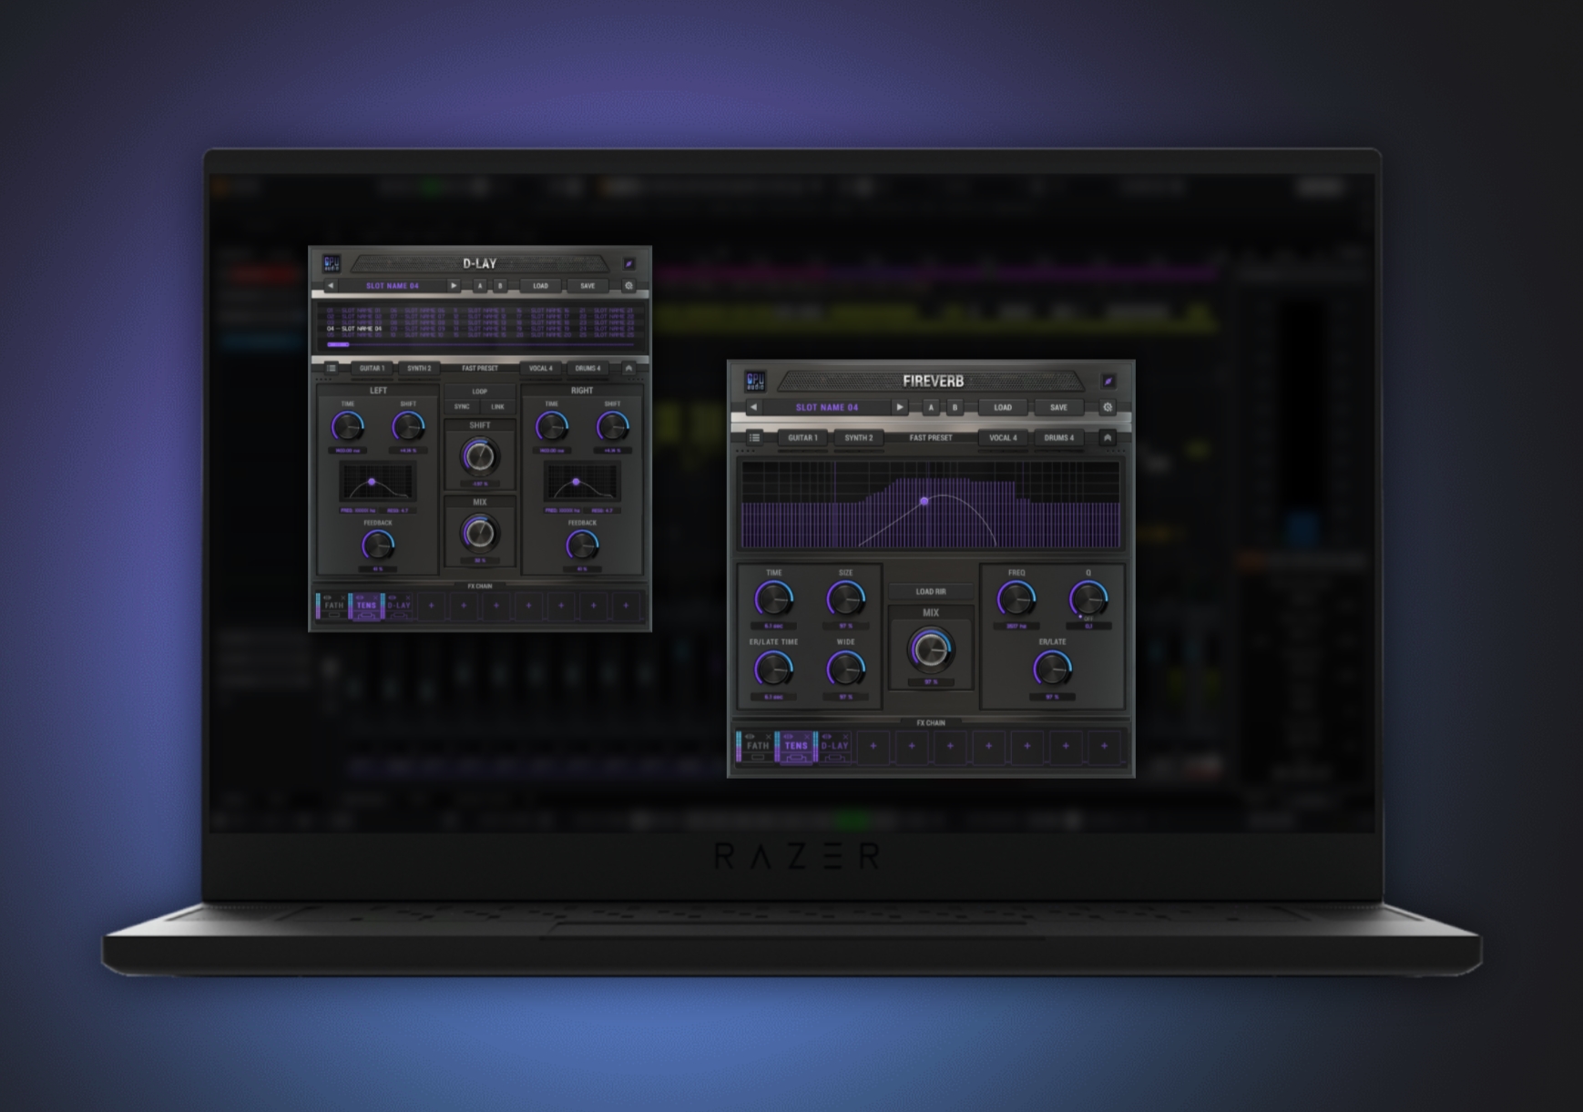Click the Q knob in FIREVERB
This screenshot has width=1583, height=1112.
tap(1088, 599)
